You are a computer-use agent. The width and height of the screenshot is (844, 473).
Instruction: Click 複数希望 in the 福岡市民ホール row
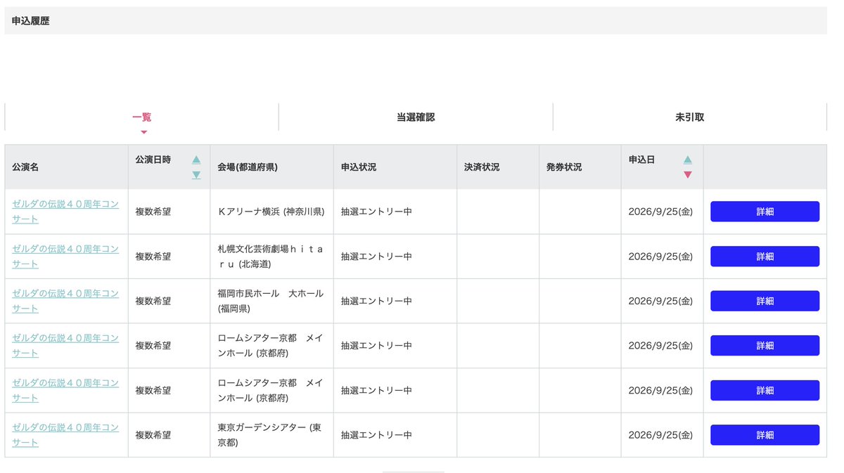153,301
